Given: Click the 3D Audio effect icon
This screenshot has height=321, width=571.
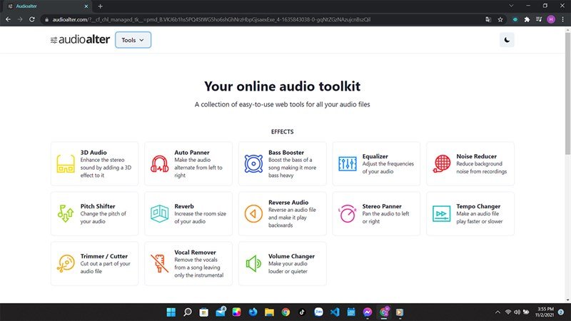Looking at the screenshot, I should click(x=66, y=163).
